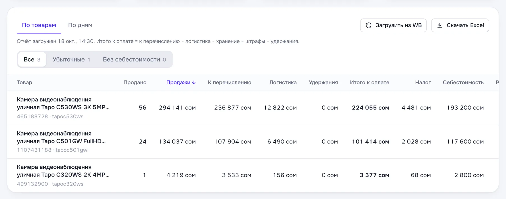
Task: Sort by the Продажи column header
Action: [181, 83]
